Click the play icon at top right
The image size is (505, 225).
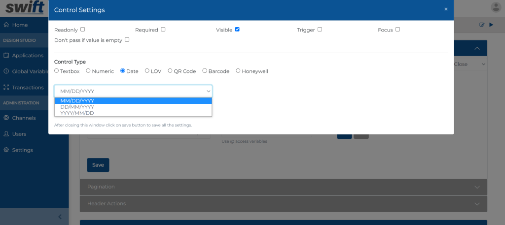pos(491,25)
